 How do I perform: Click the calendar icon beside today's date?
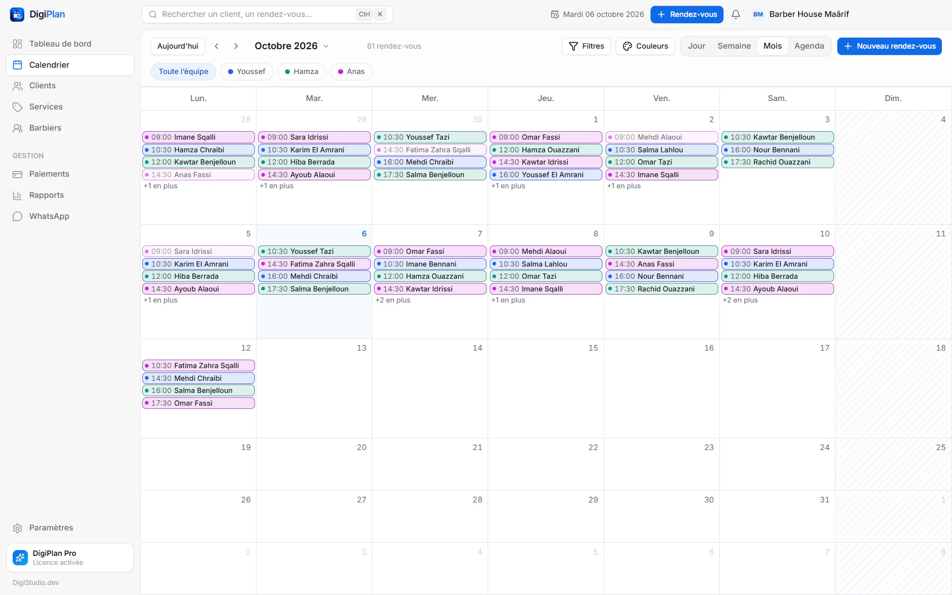tap(555, 14)
